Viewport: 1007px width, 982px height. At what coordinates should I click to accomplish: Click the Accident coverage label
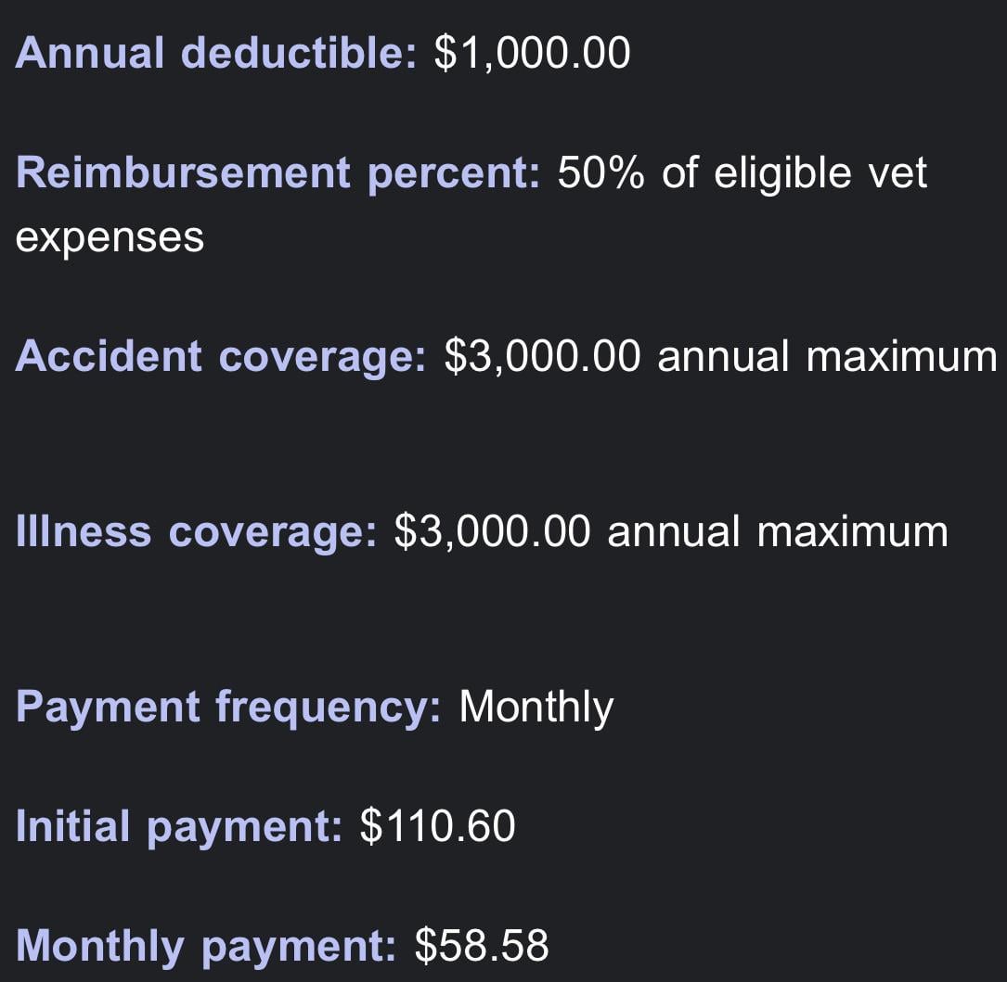click(221, 357)
